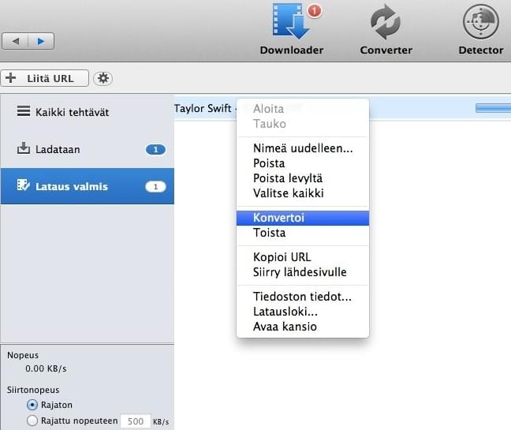Click the download progress bar of Taylor Swift
This screenshot has width=511, height=430.
(x=493, y=108)
